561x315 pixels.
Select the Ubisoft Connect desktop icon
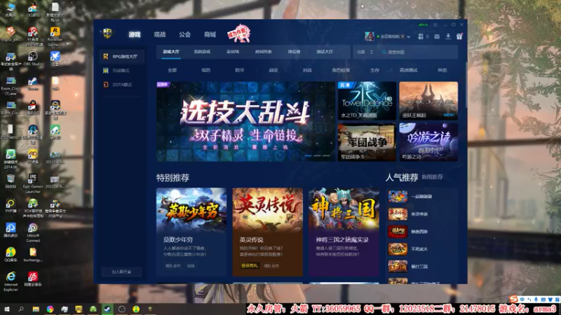pos(33,233)
